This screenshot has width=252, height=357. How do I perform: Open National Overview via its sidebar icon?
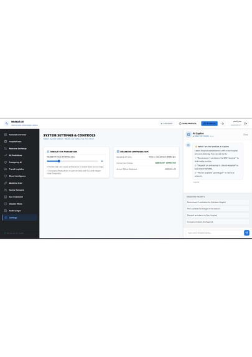tap(6, 135)
